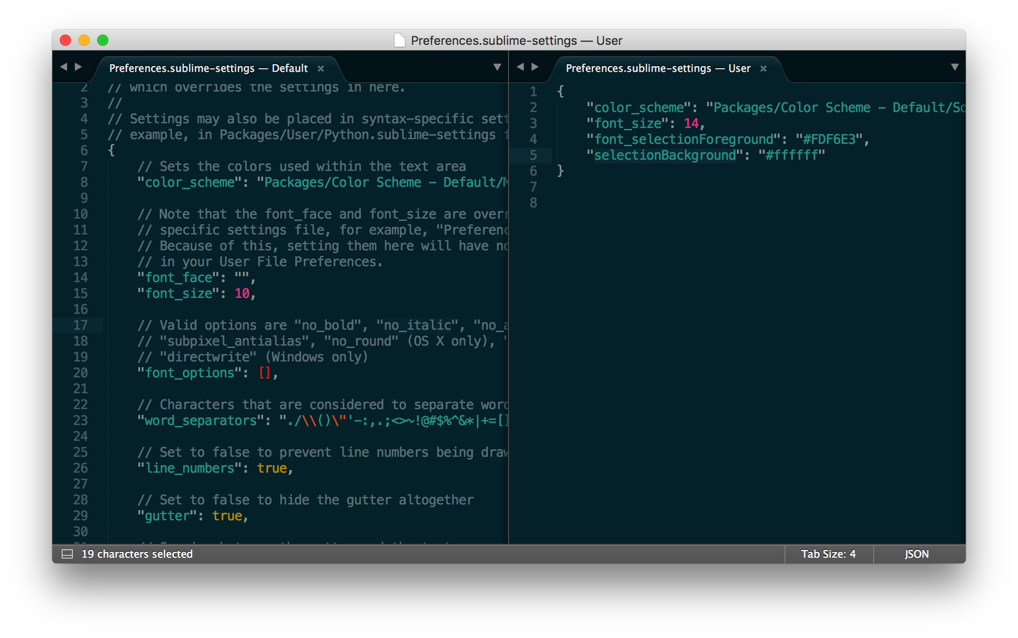The image size is (1018, 638).
Task: Close the User settings tab
Action: point(763,69)
